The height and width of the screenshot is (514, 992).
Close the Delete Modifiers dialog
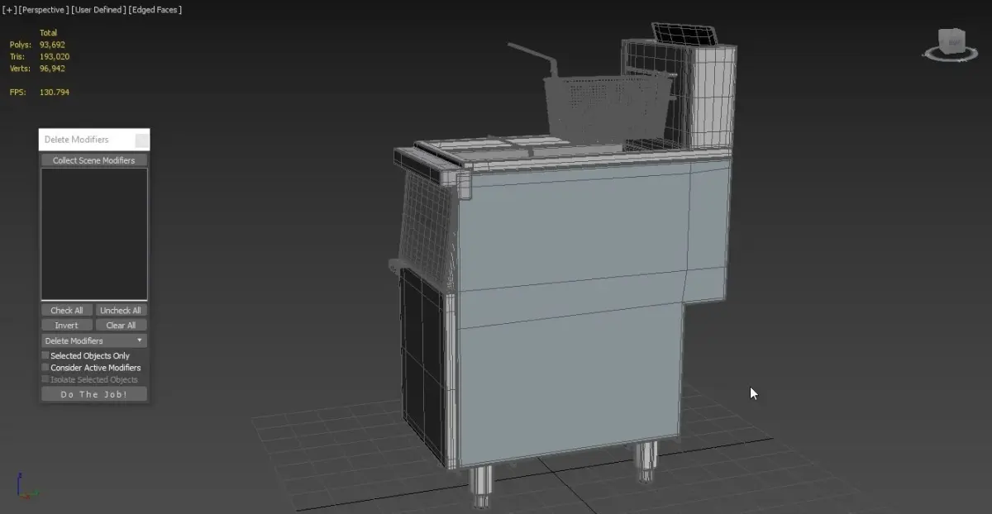pos(142,140)
